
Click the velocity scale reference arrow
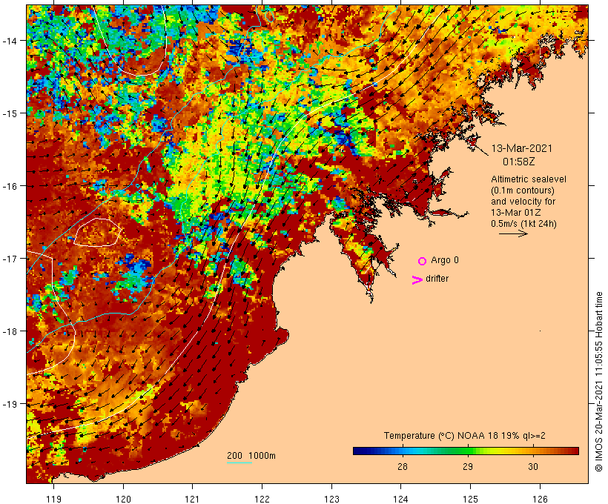click(513, 233)
